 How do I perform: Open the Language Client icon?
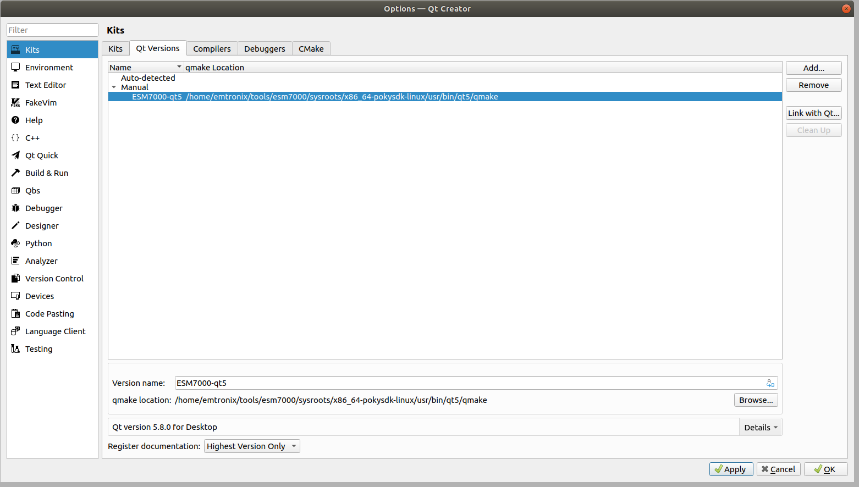pyautogui.click(x=15, y=331)
